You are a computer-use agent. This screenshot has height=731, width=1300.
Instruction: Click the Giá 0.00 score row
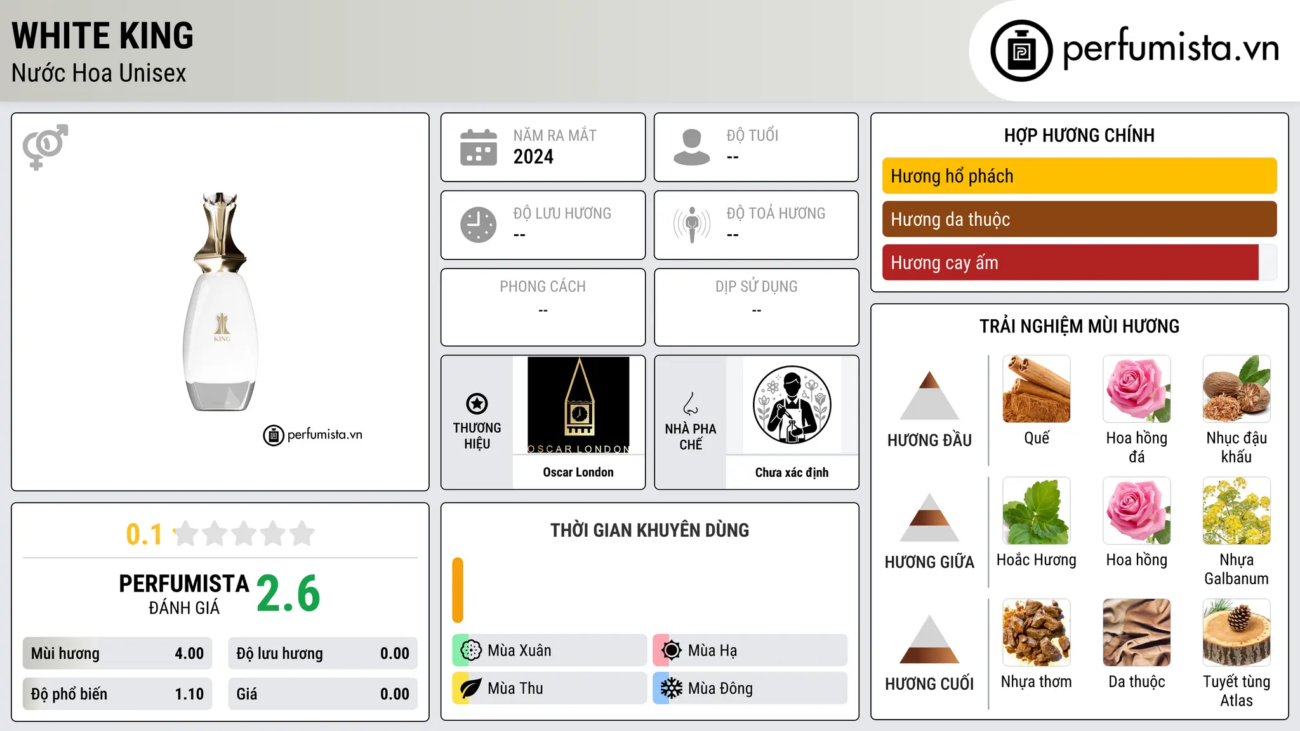(x=322, y=694)
